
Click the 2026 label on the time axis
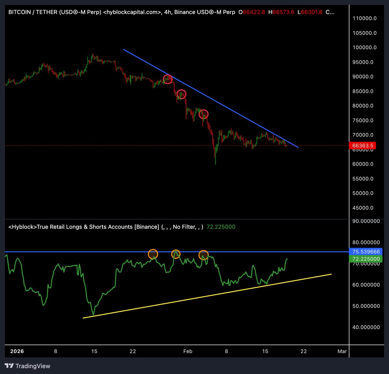[x=17, y=351]
